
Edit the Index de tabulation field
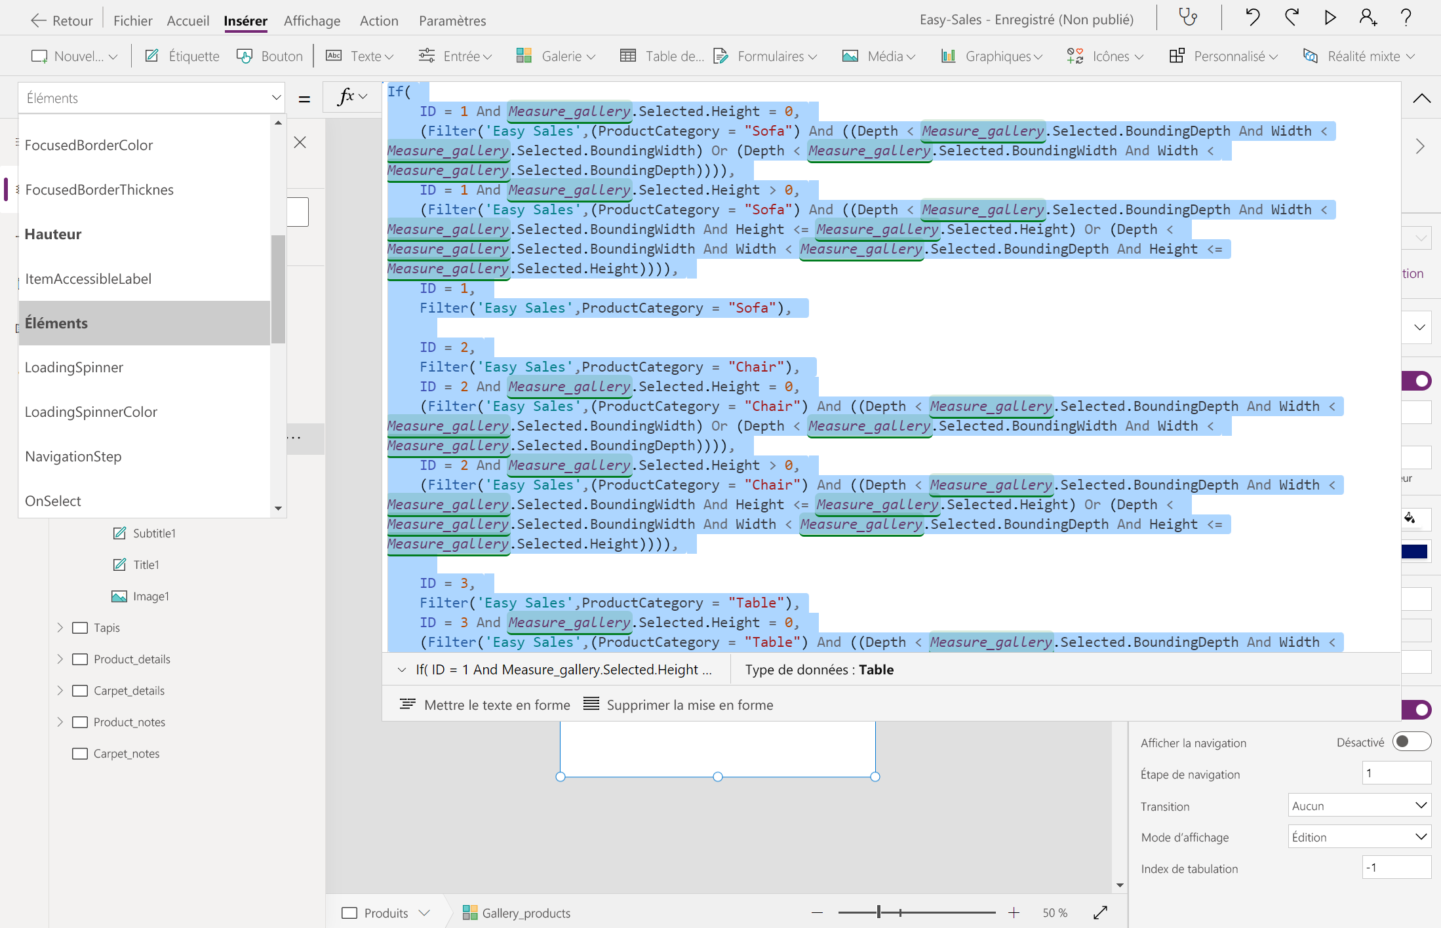[1396, 868]
